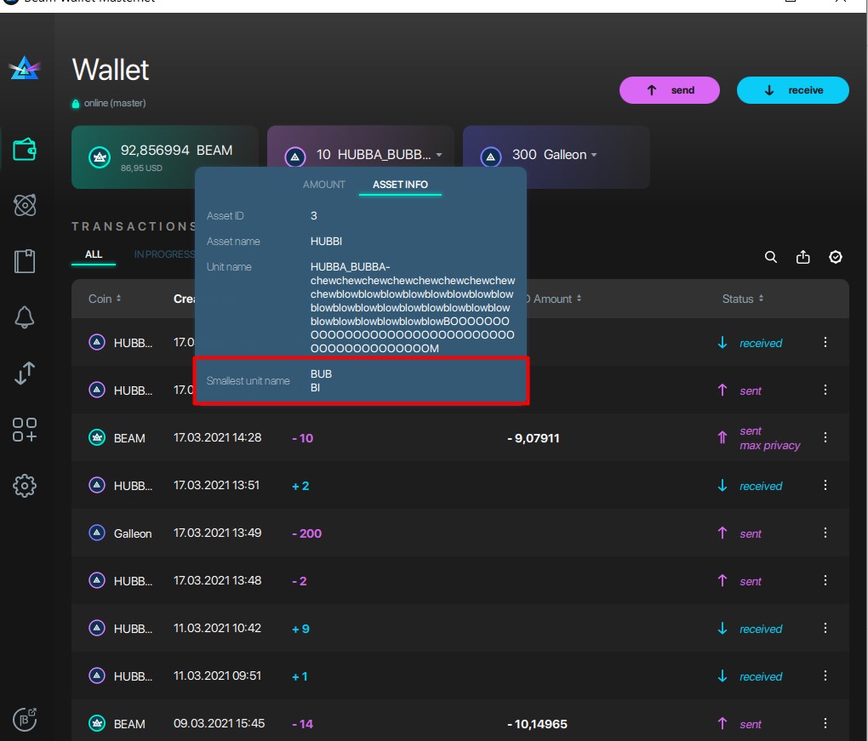Click the send button
Screen dimensions: 868x741
pyautogui.click(x=669, y=89)
